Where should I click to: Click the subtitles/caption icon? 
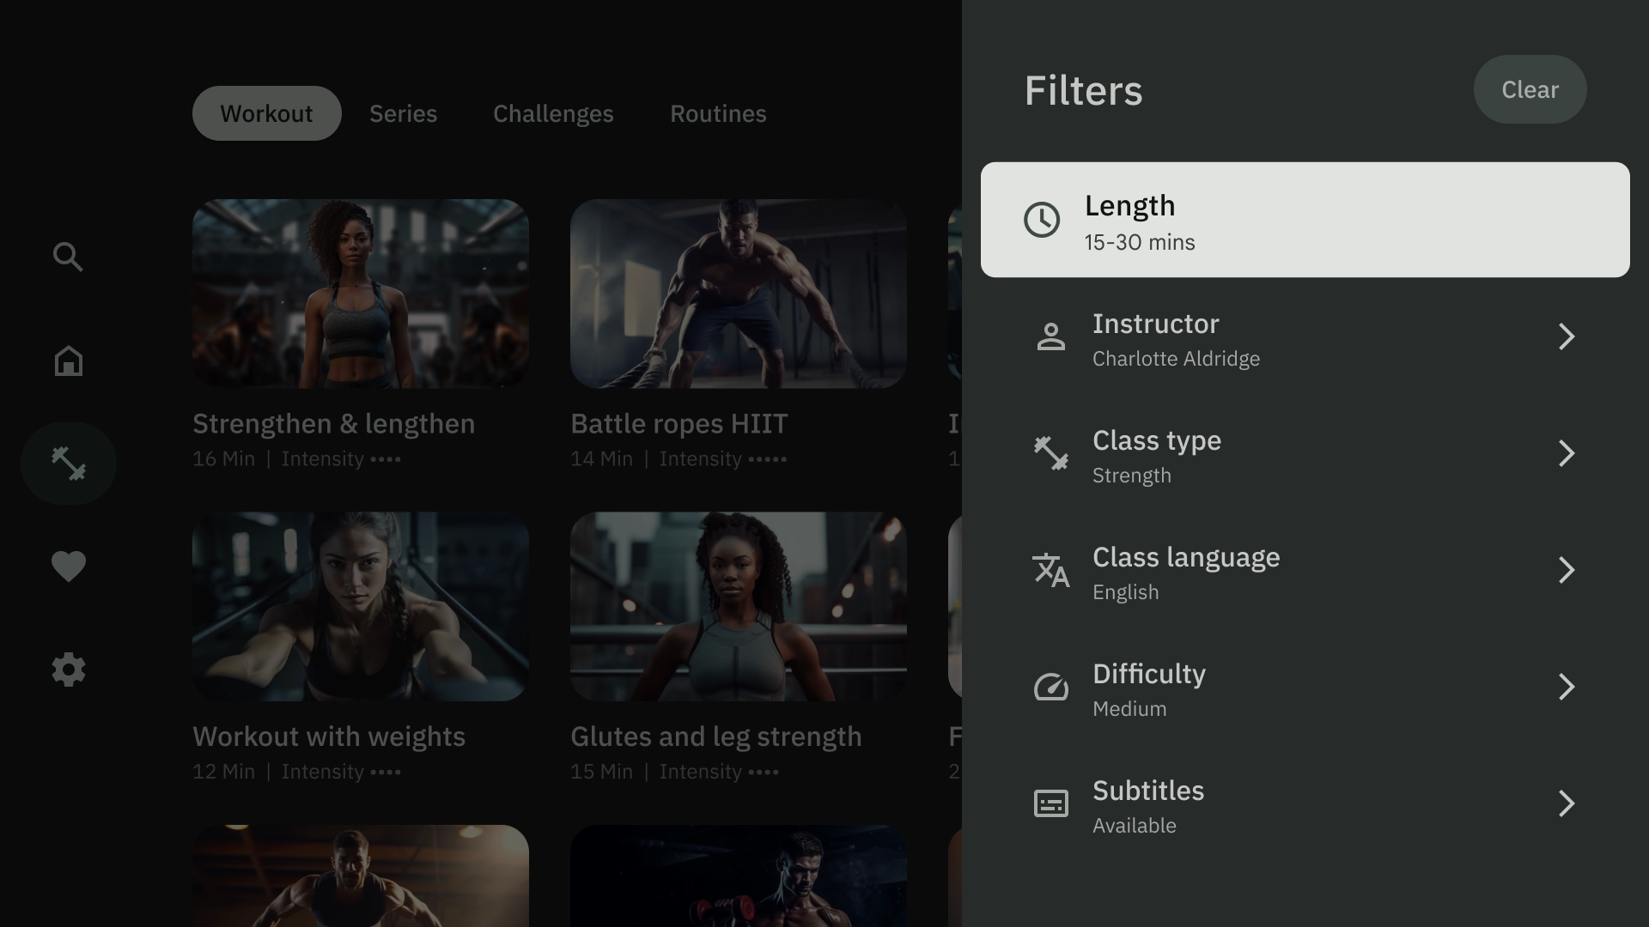click(x=1051, y=803)
